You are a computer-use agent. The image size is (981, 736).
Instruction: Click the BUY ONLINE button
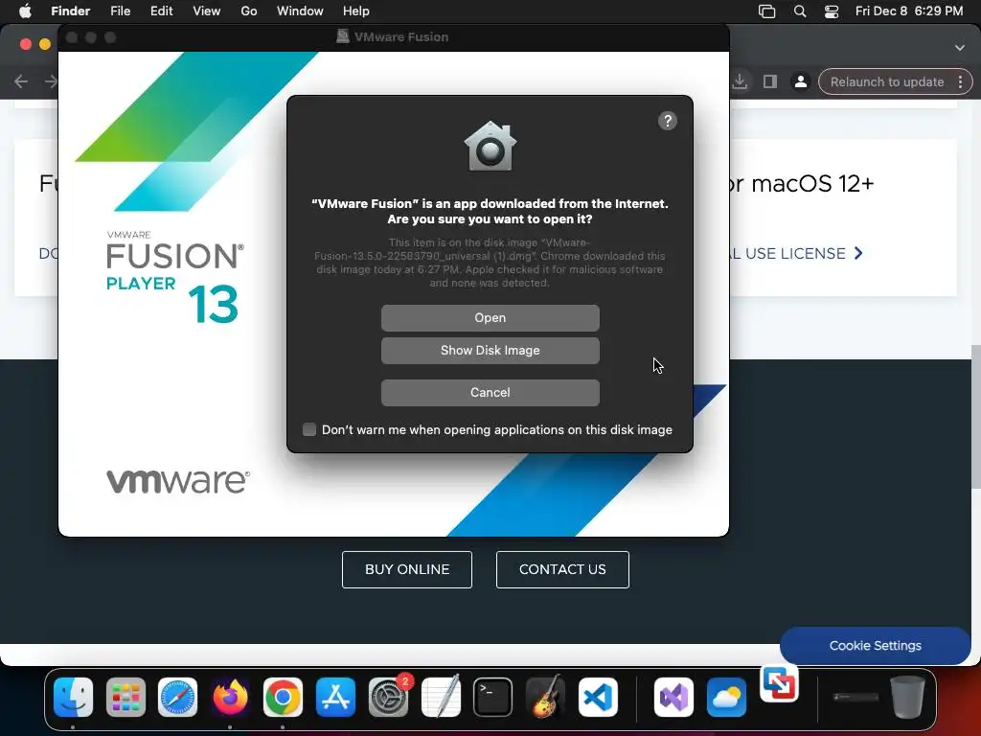click(x=406, y=569)
